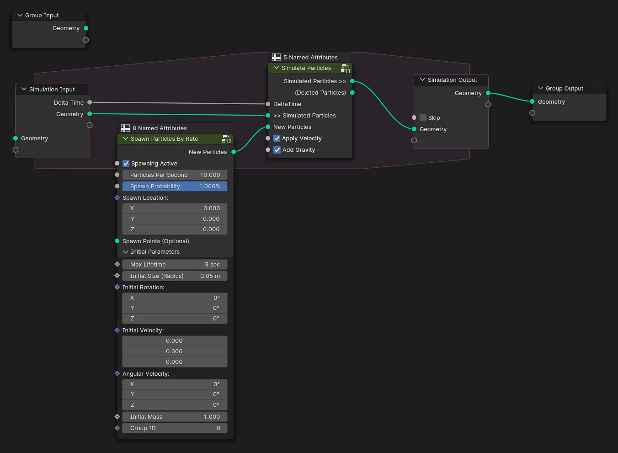
Task: Uncheck Spawning Active
Action: coord(126,163)
